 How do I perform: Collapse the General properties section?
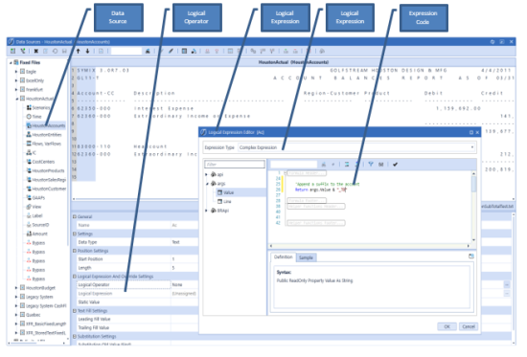[75, 217]
